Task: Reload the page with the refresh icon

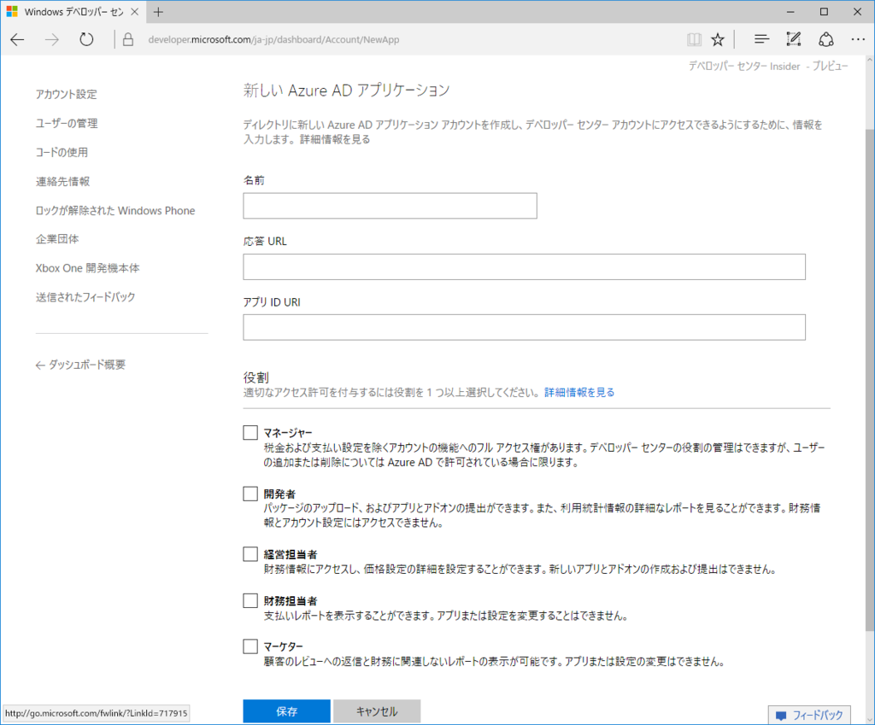Action: (86, 39)
